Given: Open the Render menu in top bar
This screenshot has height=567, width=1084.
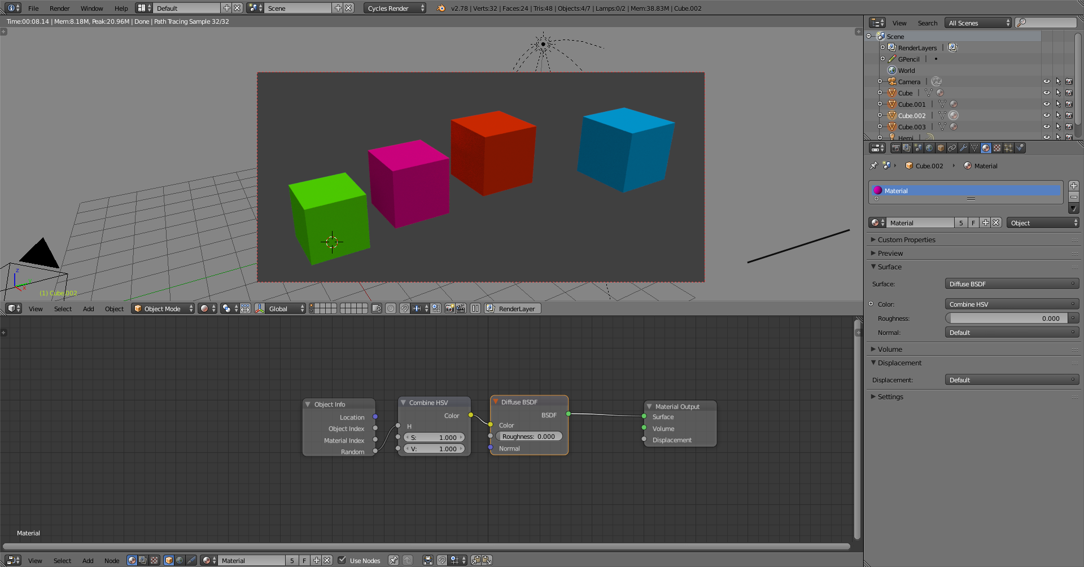Looking at the screenshot, I should pyautogui.click(x=59, y=8).
